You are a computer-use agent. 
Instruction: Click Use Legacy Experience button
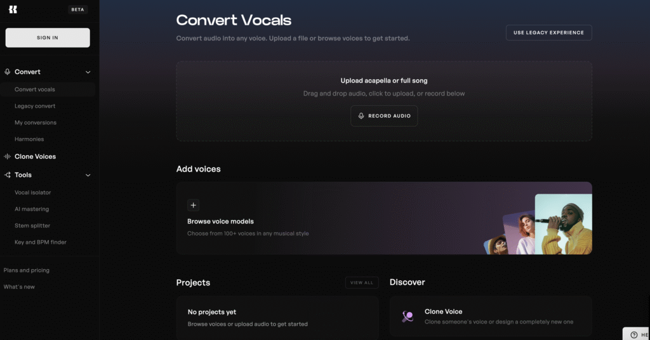(x=549, y=33)
